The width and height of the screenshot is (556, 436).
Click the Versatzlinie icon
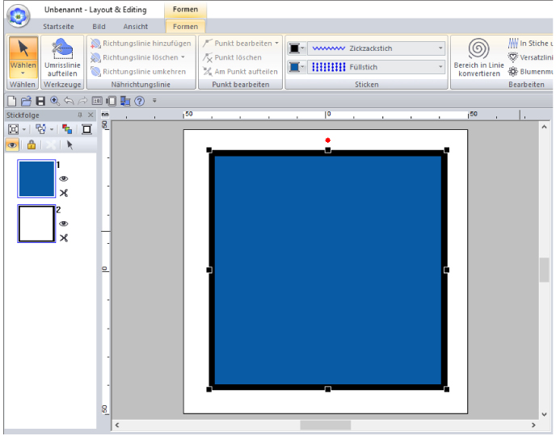pos(512,57)
